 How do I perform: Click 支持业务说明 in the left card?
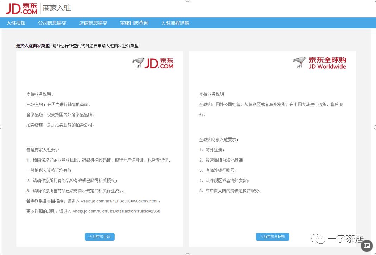coord(39,94)
